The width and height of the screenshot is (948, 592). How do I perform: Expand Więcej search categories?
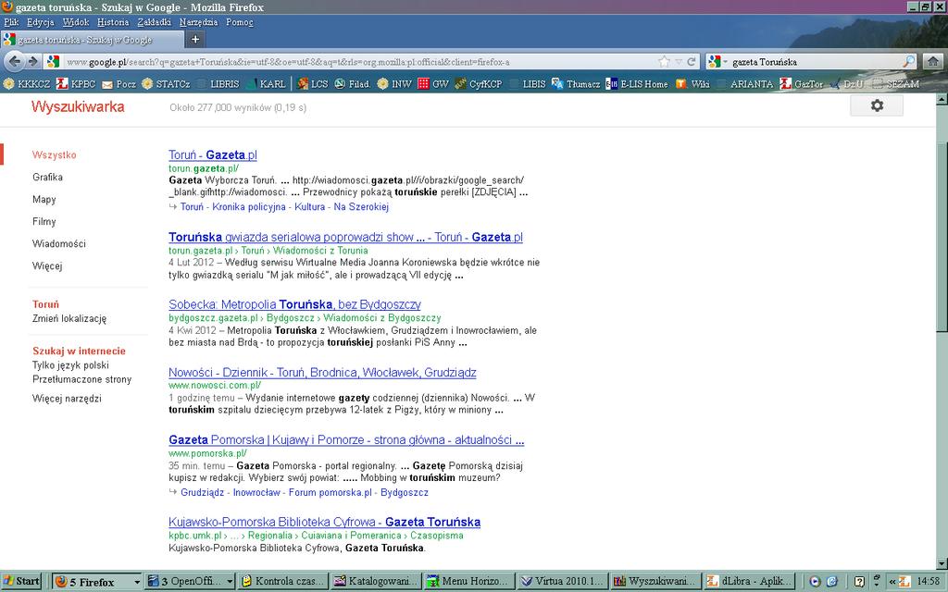pyautogui.click(x=47, y=265)
